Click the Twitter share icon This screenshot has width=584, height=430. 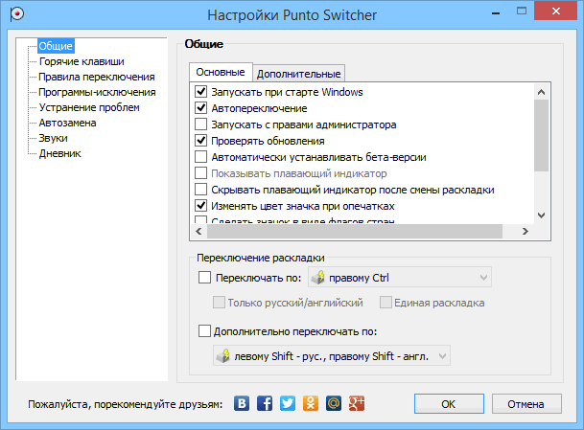(287, 403)
